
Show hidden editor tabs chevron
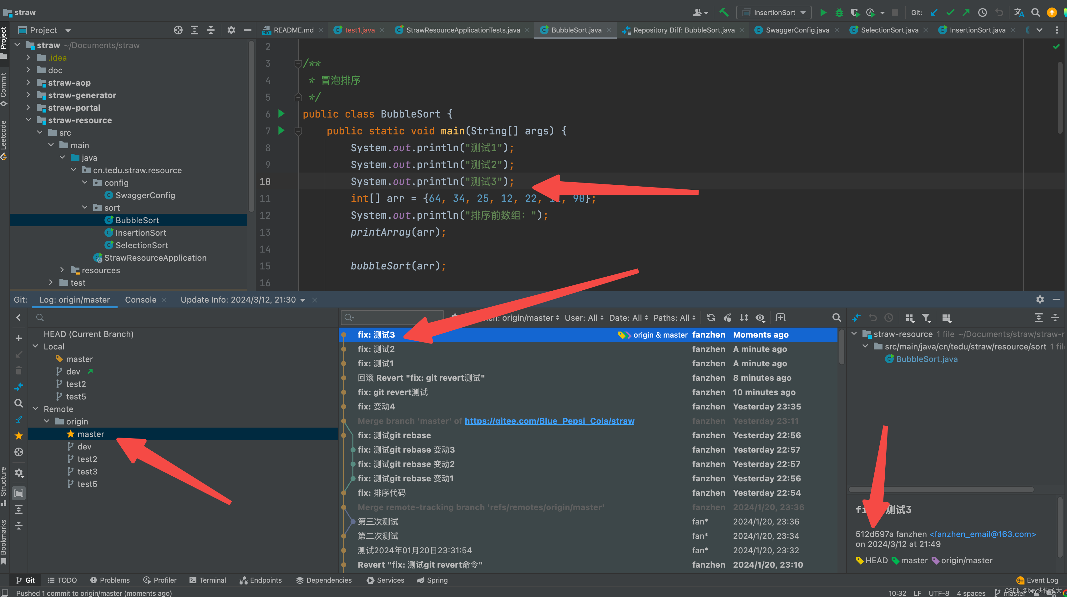[1039, 30]
